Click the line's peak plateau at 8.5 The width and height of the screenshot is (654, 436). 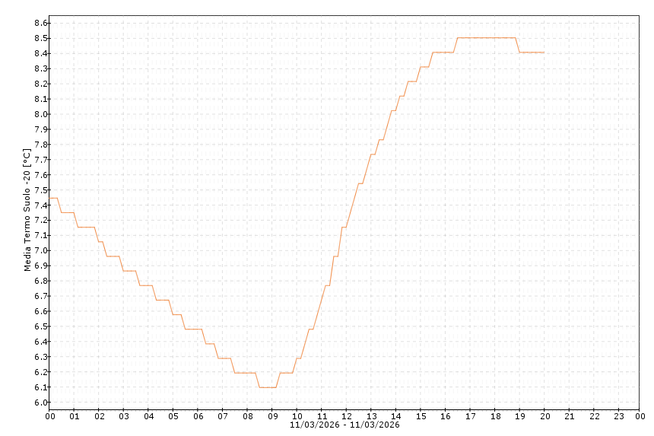click(x=487, y=38)
